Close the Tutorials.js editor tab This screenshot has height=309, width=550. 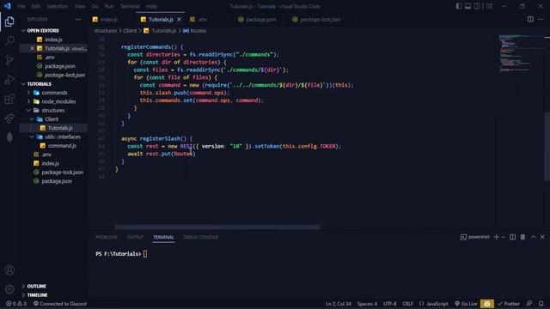click(180, 19)
